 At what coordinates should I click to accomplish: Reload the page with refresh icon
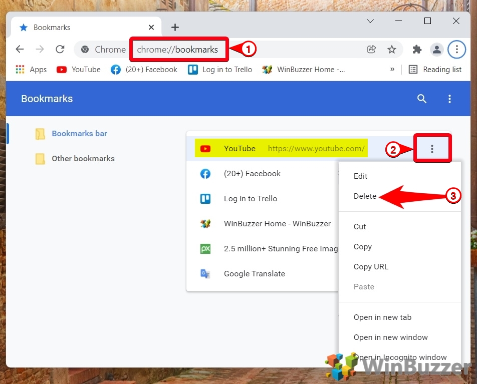tap(60, 49)
